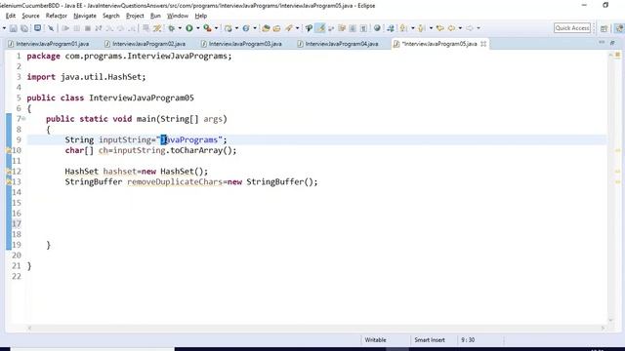The height and width of the screenshot is (351, 625).
Task: Switch to InterviewJavaProgram04.java tab
Action: (x=342, y=44)
